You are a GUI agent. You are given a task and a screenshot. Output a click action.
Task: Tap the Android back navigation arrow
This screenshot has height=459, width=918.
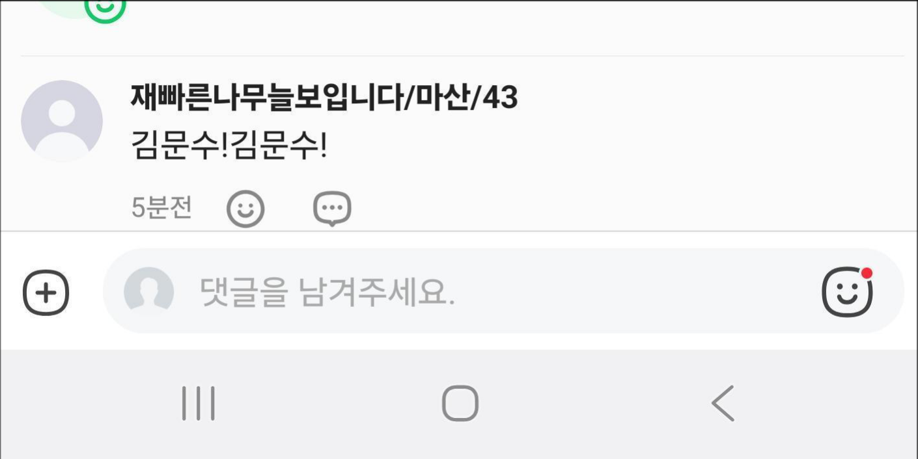click(x=723, y=404)
